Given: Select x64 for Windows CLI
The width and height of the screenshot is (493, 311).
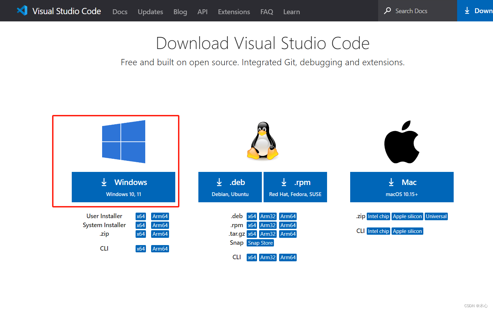Looking at the screenshot, I should coord(141,249).
